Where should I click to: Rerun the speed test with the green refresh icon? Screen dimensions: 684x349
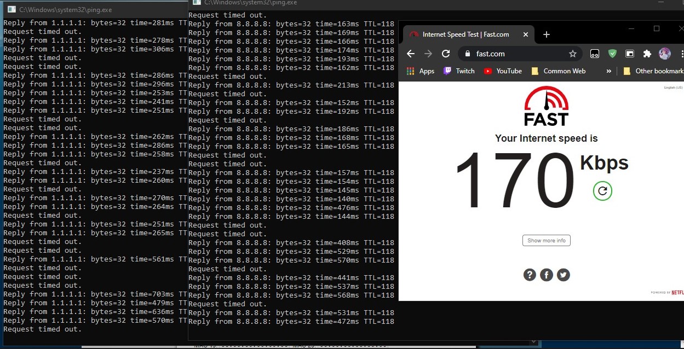click(x=602, y=191)
